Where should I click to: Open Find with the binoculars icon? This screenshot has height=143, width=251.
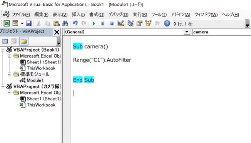click(x=65, y=23)
